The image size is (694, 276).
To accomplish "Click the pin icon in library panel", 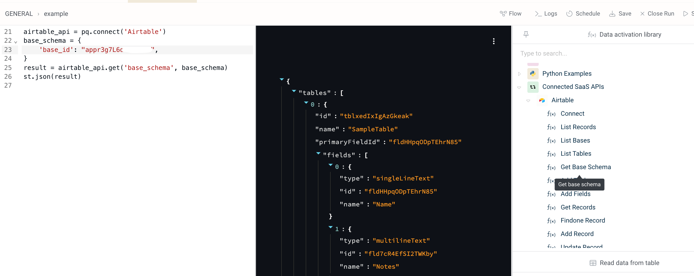I will pyautogui.click(x=526, y=34).
